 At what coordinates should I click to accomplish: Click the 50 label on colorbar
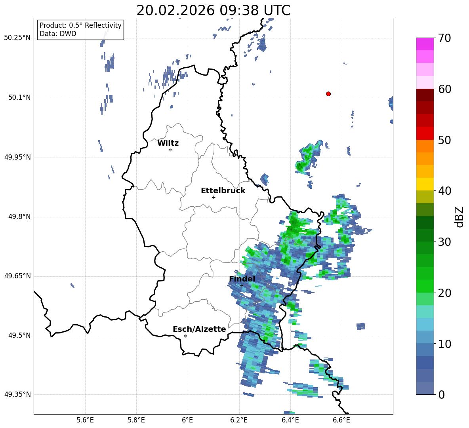tap(444, 140)
